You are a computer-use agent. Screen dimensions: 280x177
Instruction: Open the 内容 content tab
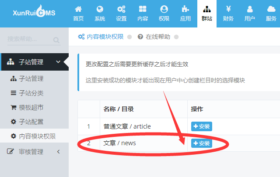[143, 14]
